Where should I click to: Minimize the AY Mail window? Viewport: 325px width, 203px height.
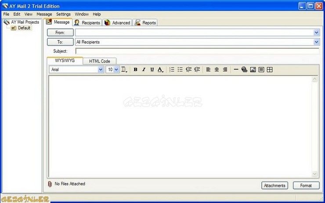pos(302,6)
